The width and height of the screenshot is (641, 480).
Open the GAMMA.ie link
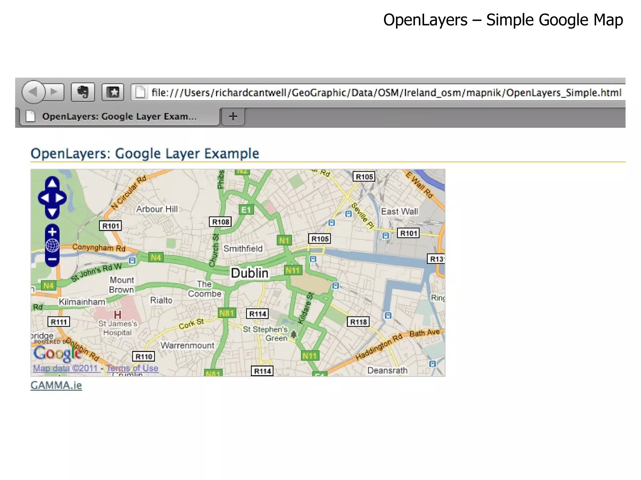tap(56, 385)
